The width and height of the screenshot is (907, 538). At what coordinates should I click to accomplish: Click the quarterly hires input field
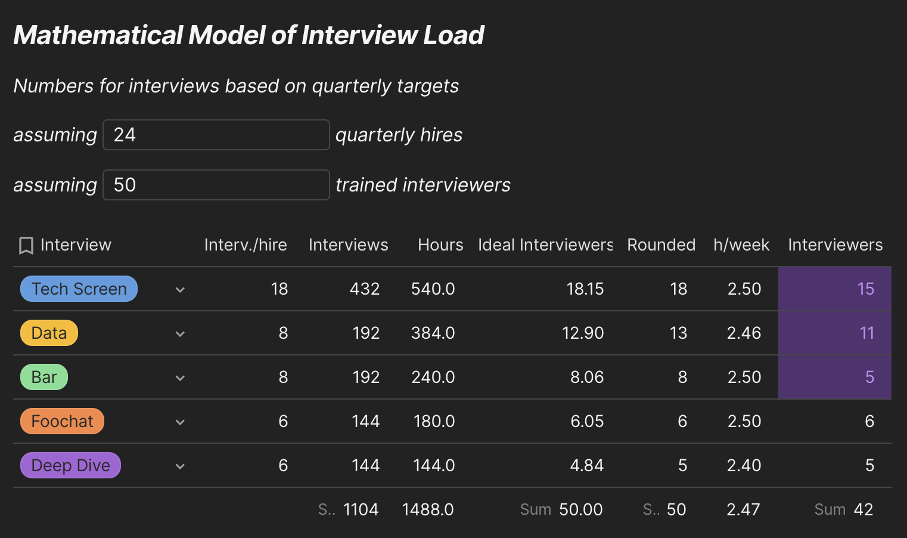[216, 135]
